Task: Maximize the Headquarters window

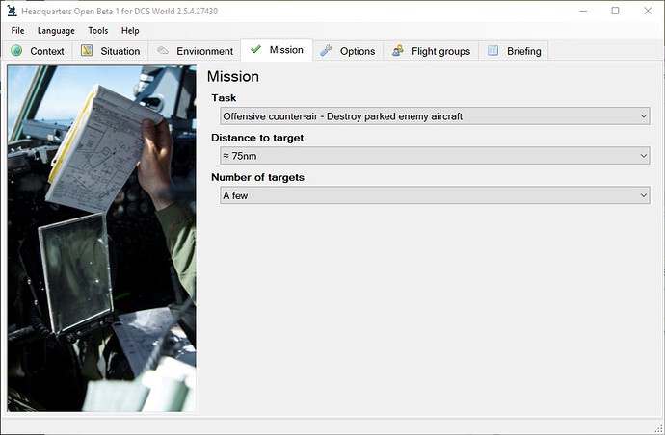Action: pos(615,11)
